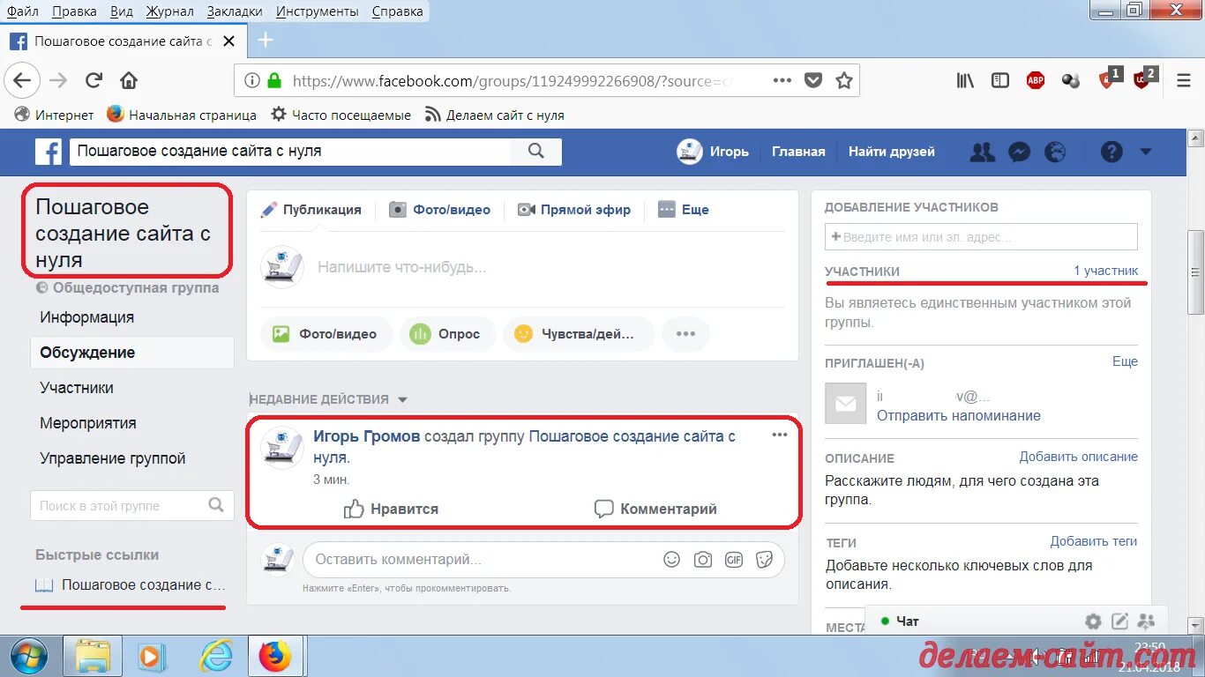Open Facebook quick help question icon

tap(1111, 152)
